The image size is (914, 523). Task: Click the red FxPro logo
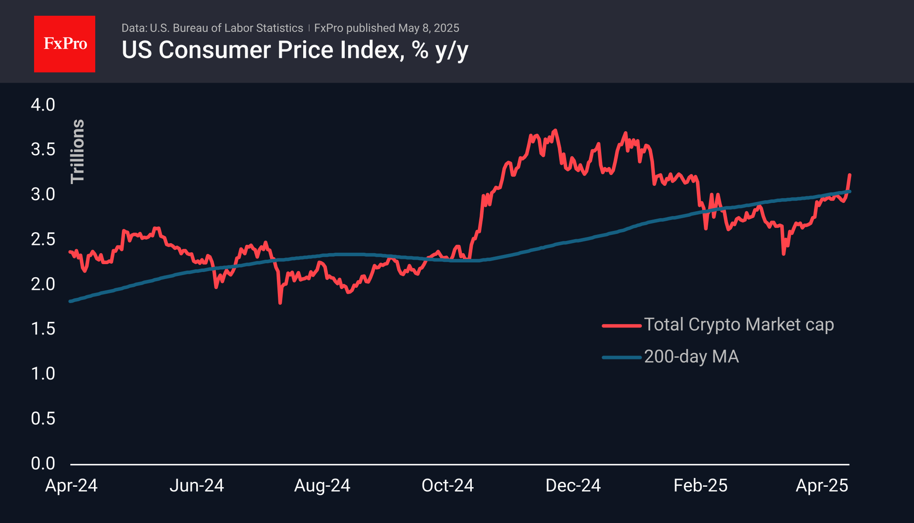click(65, 44)
